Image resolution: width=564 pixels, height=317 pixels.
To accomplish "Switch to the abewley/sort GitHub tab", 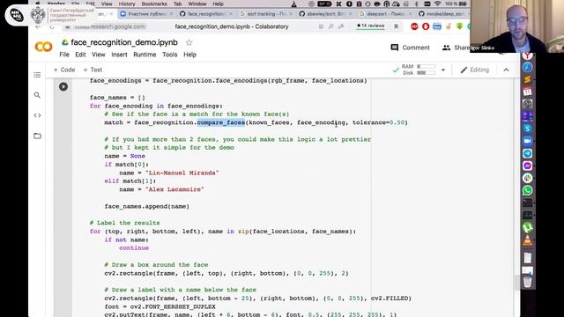I will click(x=325, y=14).
